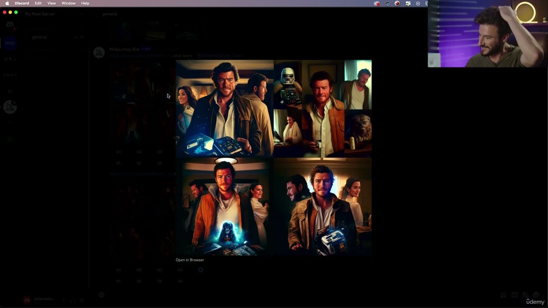Expand the My New Server dropdown

pyautogui.click(x=81, y=14)
